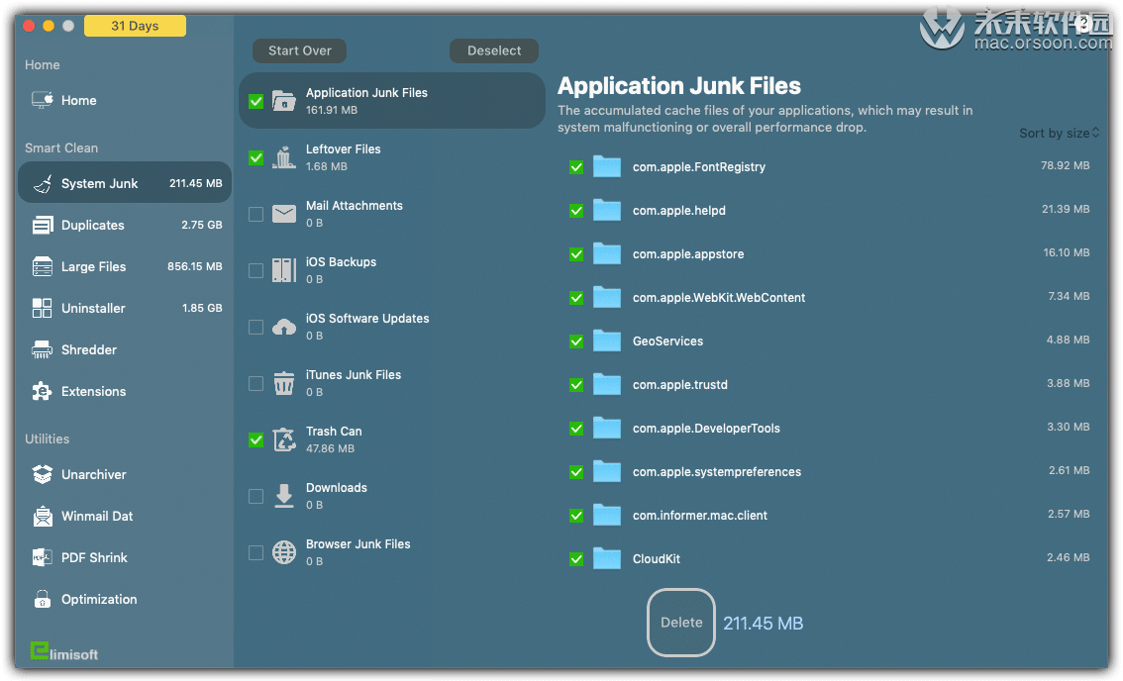Open the Sort by size dropdown

[x=1059, y=133]
